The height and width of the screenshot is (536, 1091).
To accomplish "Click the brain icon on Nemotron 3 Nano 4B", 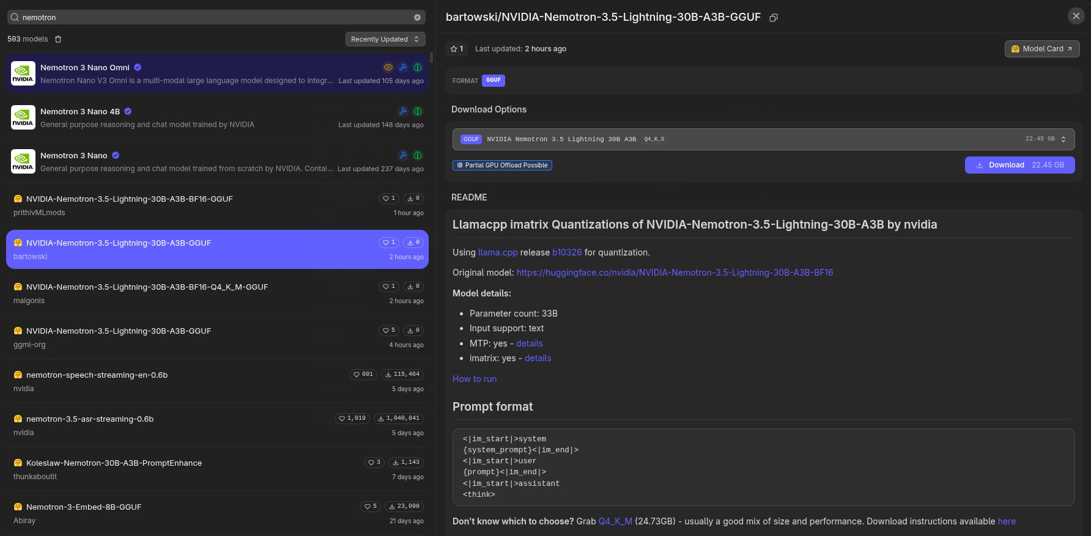I will (x=418, y=111).
